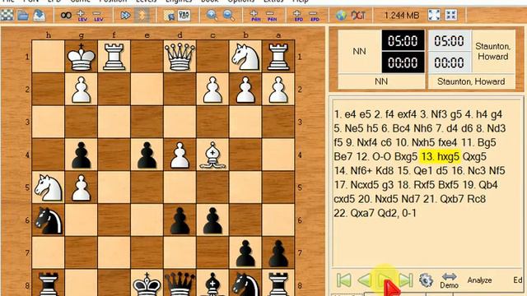
Task: Connect the DGT board icon
Action: pos(358,15)
